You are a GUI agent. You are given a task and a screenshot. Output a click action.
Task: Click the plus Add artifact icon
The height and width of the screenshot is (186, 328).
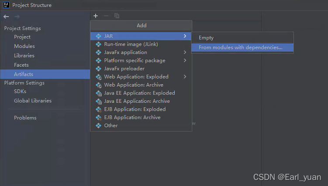(x=96, y=16)
